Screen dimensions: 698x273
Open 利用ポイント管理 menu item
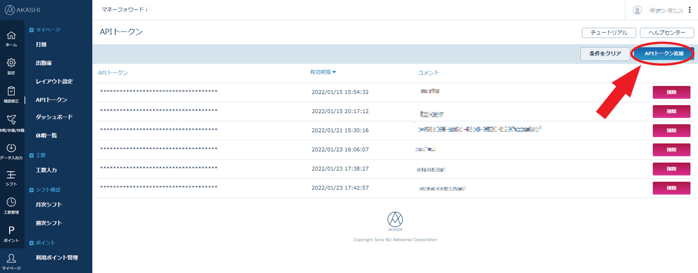tap(57, 258)
